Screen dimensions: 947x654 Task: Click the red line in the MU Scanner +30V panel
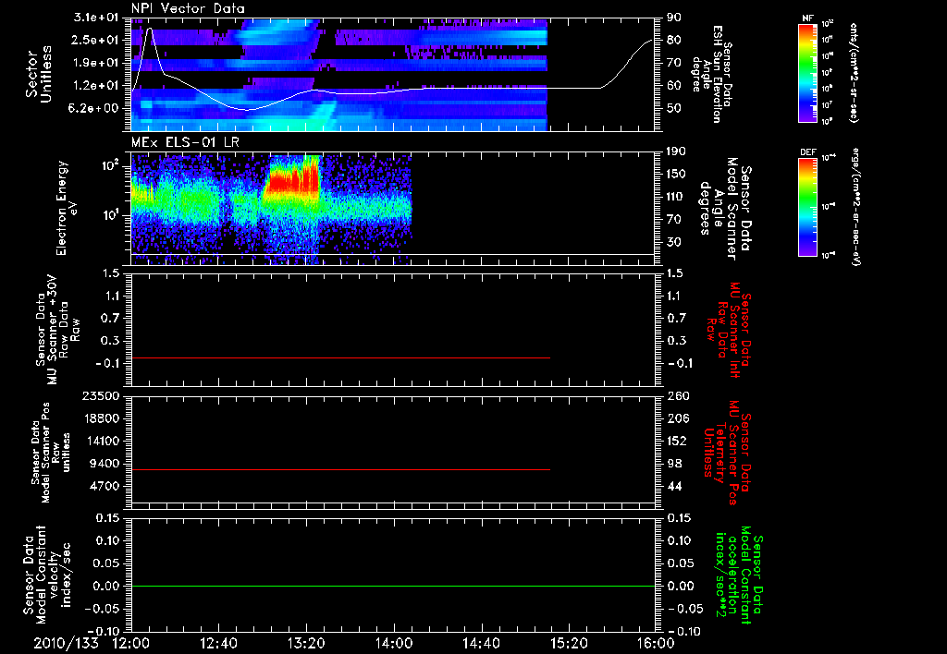coord(340,357)
